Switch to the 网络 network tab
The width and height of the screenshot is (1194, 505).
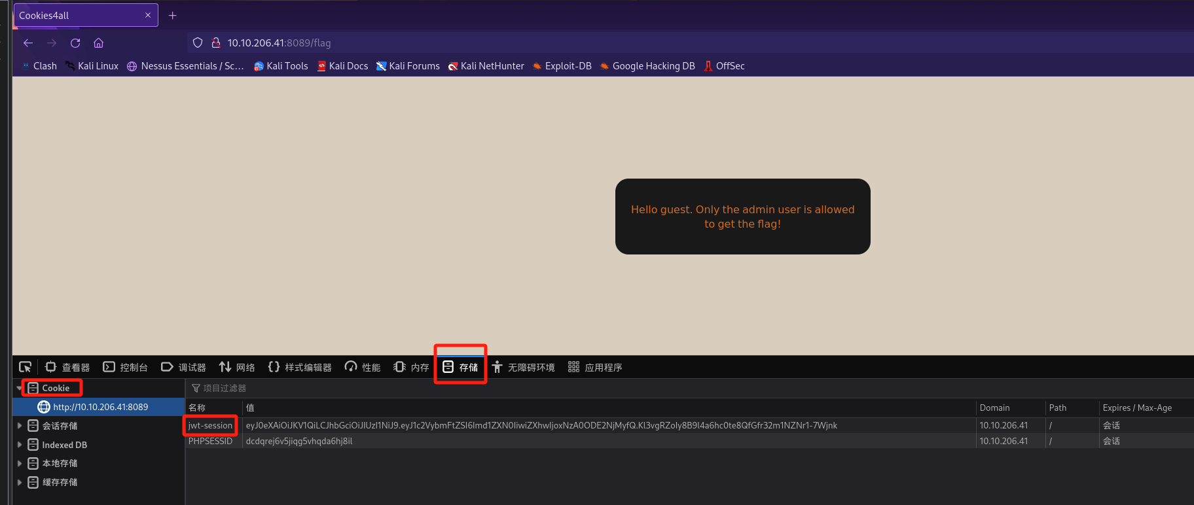[x=237, y=367]
